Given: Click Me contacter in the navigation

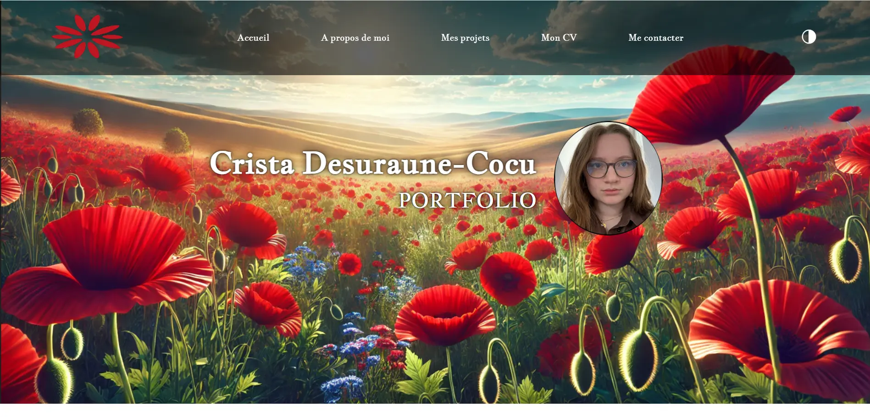Looking at the screenshot, I should pos(656,38).
